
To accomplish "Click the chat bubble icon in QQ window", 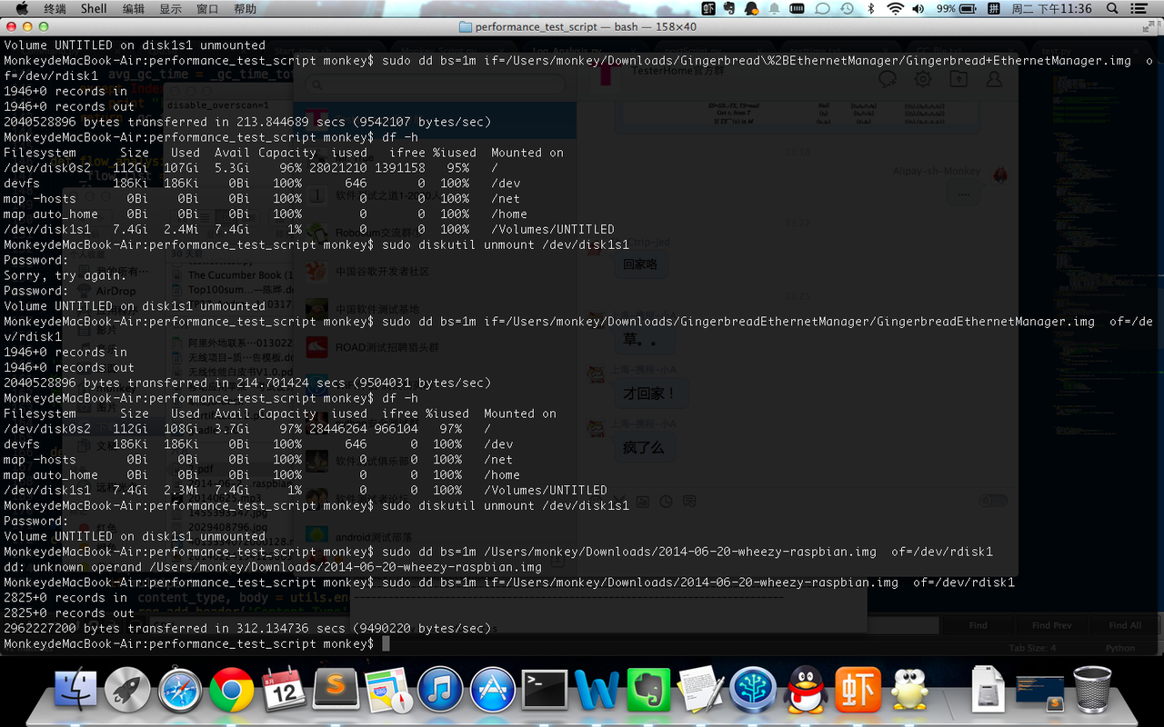I will (888, 79).
